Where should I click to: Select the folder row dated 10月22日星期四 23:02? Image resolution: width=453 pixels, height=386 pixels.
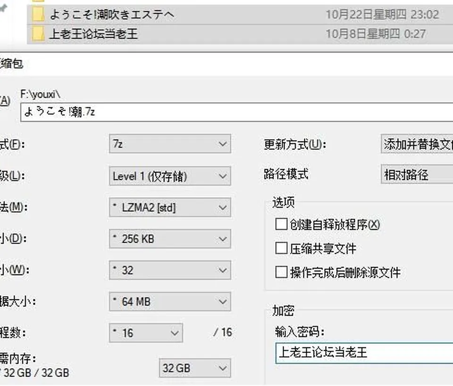(x=240, y=15)
